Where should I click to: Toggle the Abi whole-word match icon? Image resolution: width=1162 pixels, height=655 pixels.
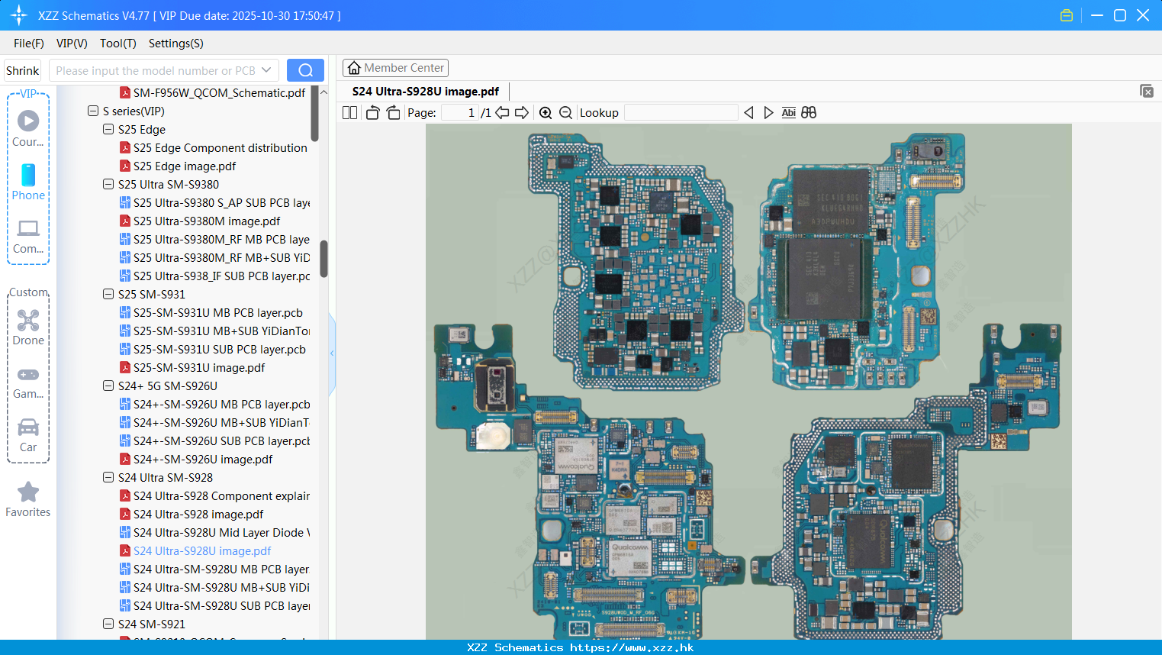(x=788, y=112)
